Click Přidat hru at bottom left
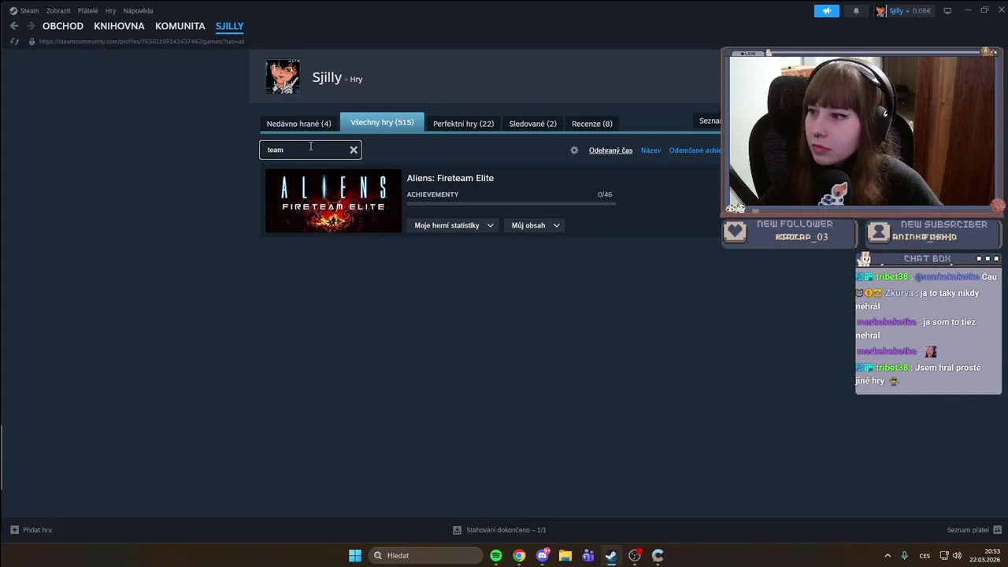Viewport: 1008px width, 567px height. click(37, 530)
